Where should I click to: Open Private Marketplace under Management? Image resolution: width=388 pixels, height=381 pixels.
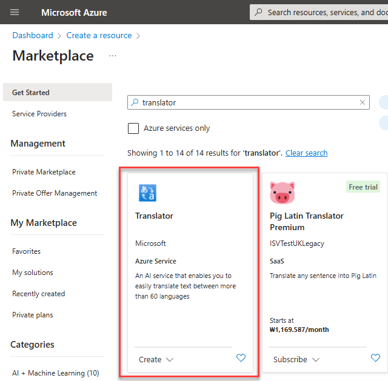44,172
